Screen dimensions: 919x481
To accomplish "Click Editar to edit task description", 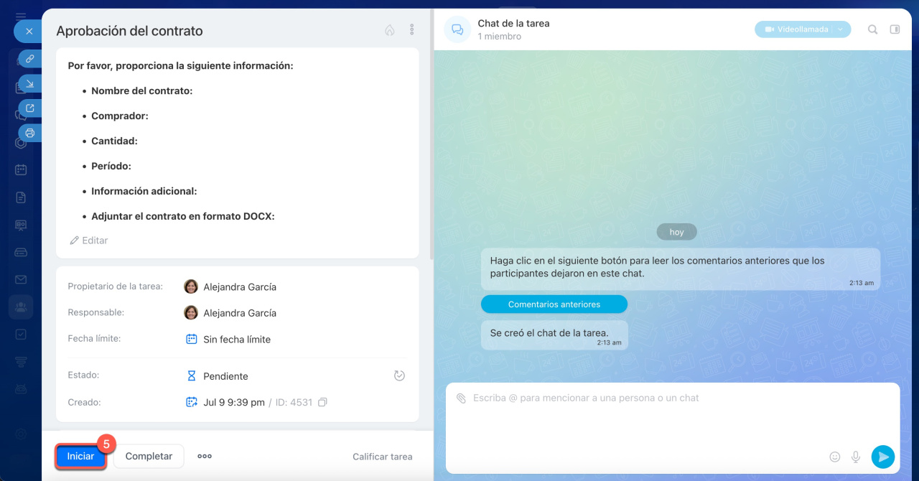I will point(89,240).
